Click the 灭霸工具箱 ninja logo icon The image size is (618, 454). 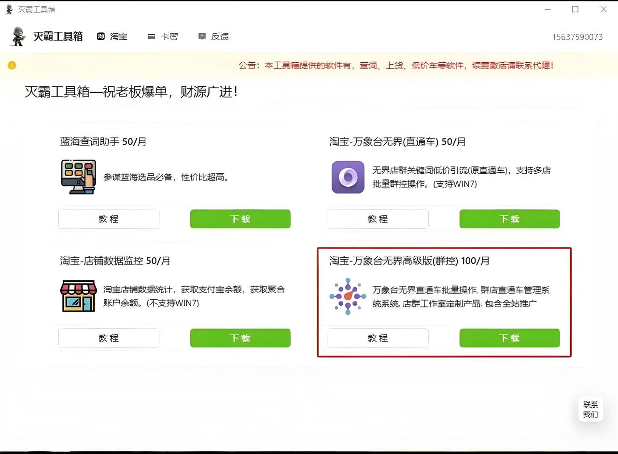[18, 37]
